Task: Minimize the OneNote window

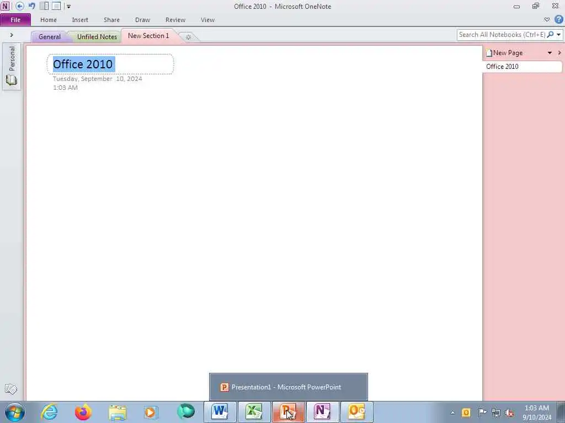Action: tap(516, 7)
